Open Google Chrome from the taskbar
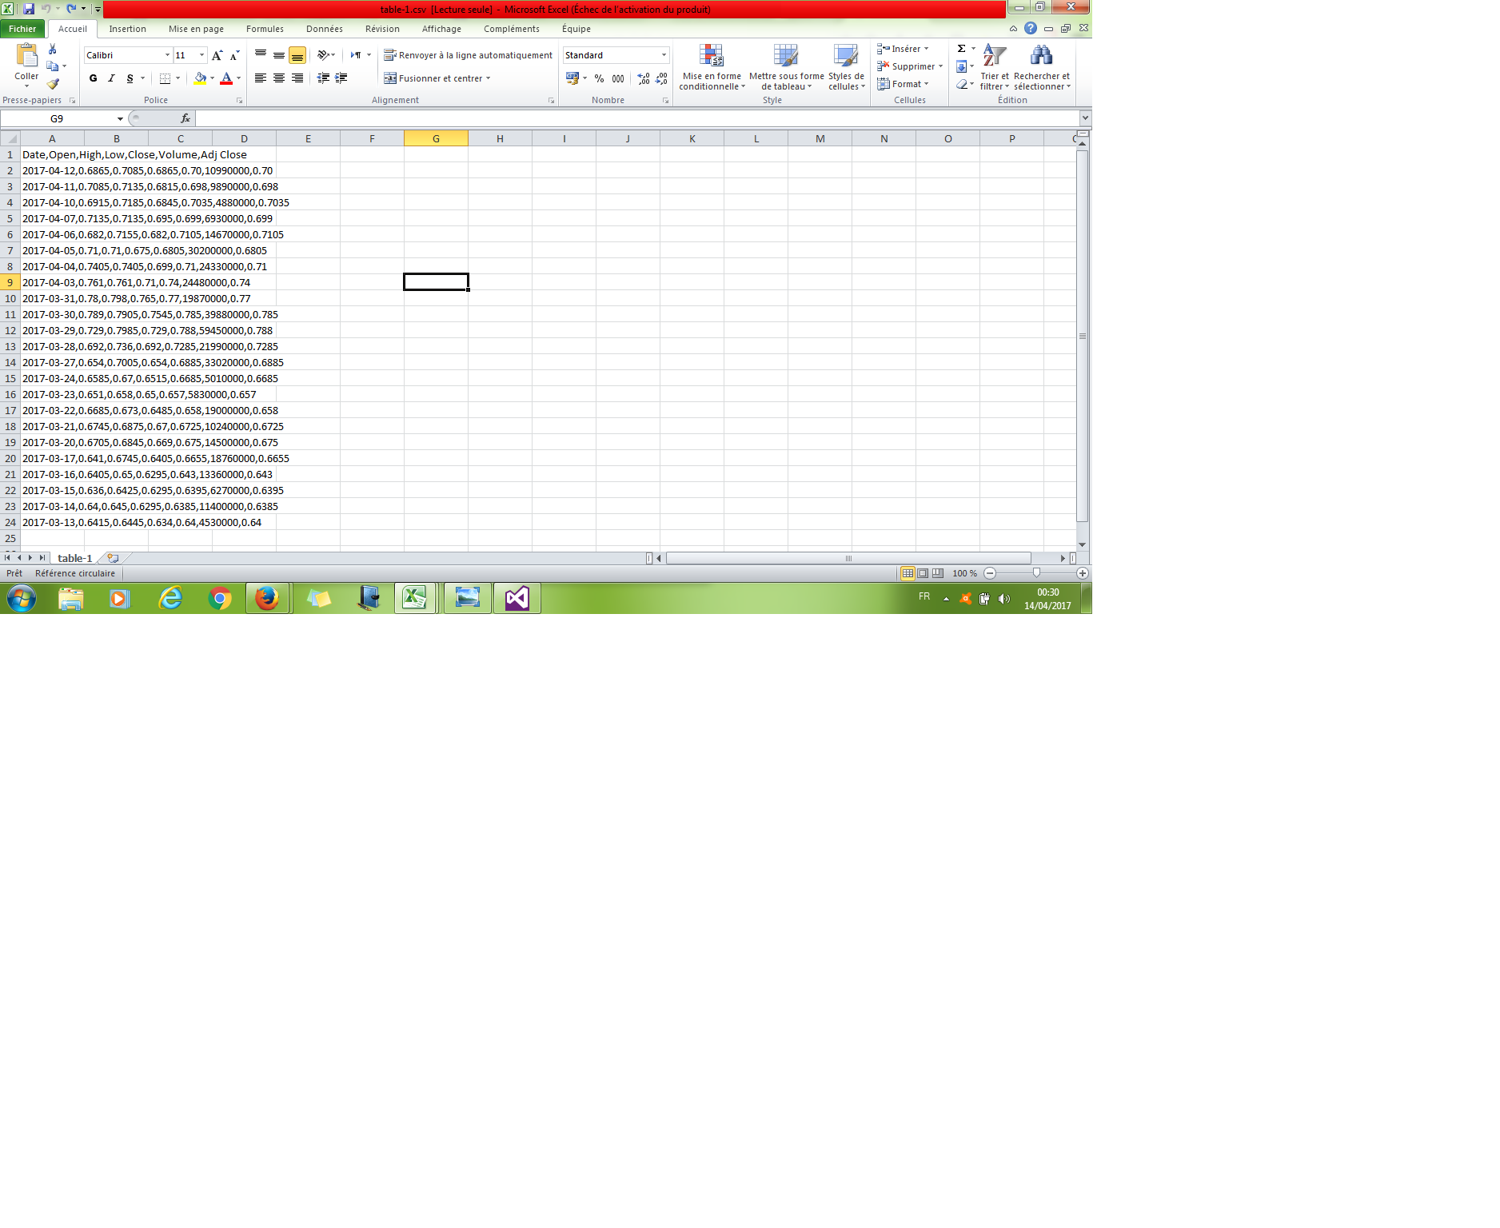This screenshot has height=1228, width=1500. click(219, 598)
